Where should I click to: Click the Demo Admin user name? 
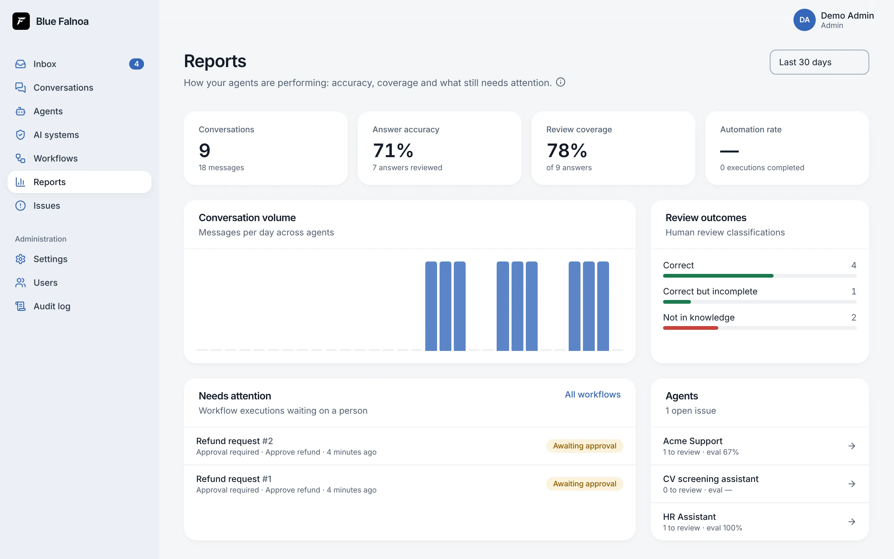(847, 16)
